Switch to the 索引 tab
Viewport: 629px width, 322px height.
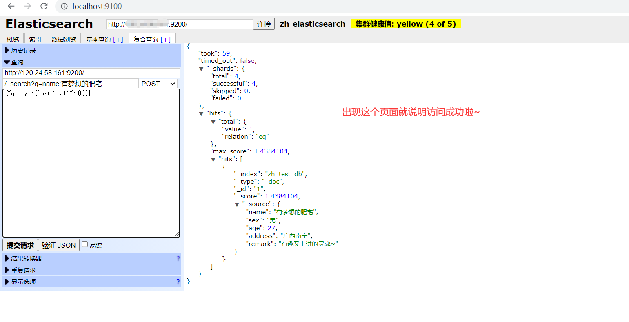35,39
